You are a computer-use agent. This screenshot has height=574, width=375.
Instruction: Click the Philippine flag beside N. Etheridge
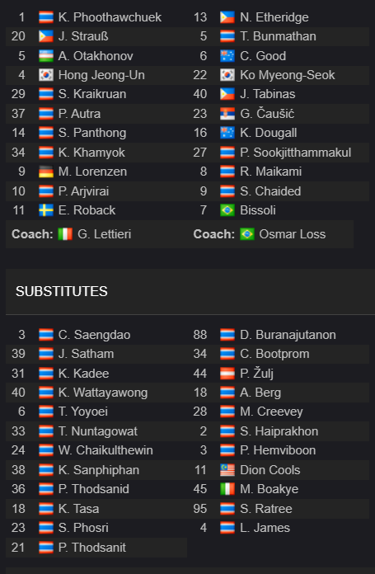coord(227,17)
